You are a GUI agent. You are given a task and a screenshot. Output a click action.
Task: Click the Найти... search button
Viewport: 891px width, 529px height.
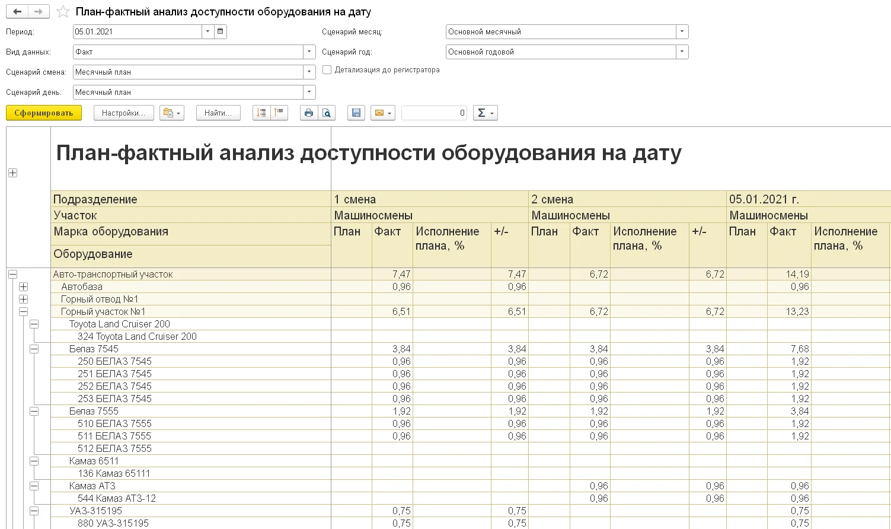click(x=218, y=113)
